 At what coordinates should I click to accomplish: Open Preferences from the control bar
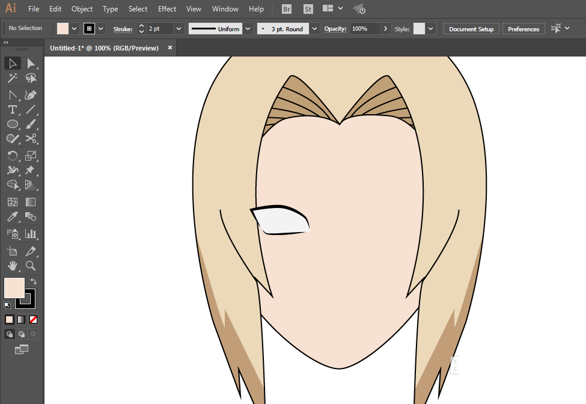click(523, 29)
